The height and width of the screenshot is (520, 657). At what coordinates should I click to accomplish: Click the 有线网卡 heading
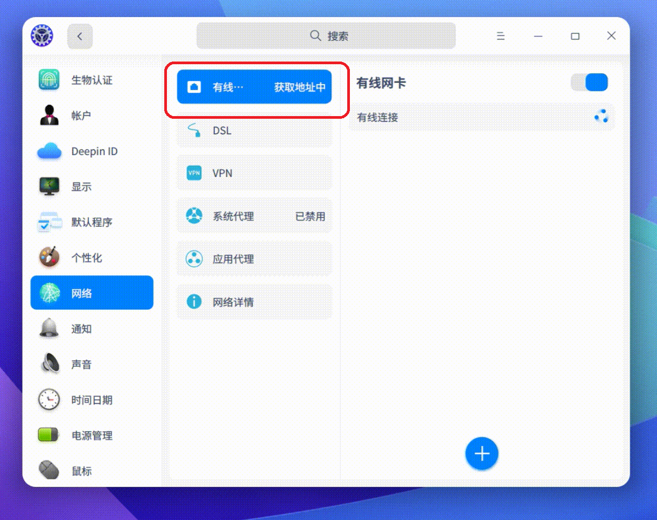click(x=381, y=83)
